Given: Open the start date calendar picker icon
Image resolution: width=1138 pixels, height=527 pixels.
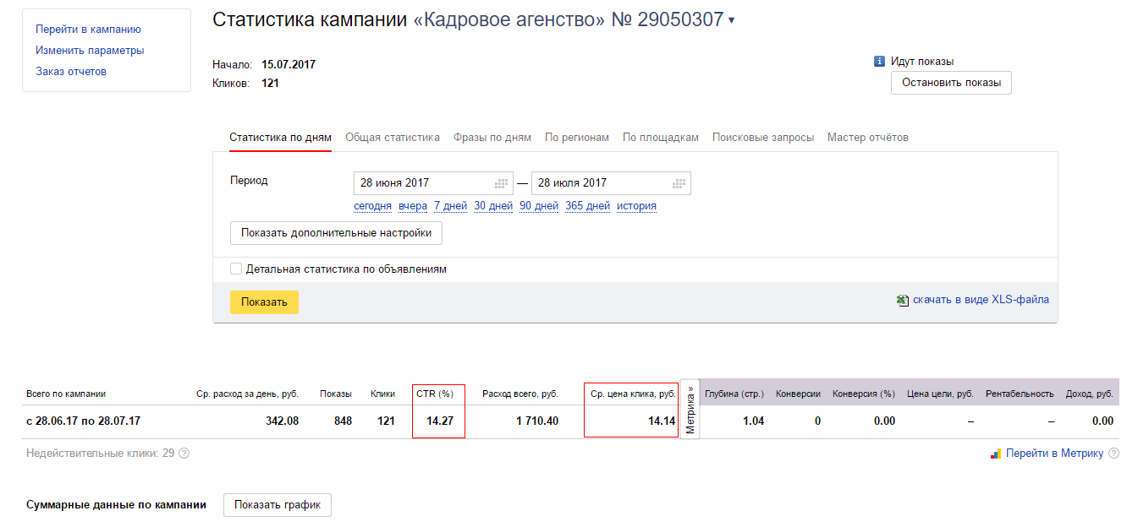Looking at the screenshot, I should tap(501, 183).
